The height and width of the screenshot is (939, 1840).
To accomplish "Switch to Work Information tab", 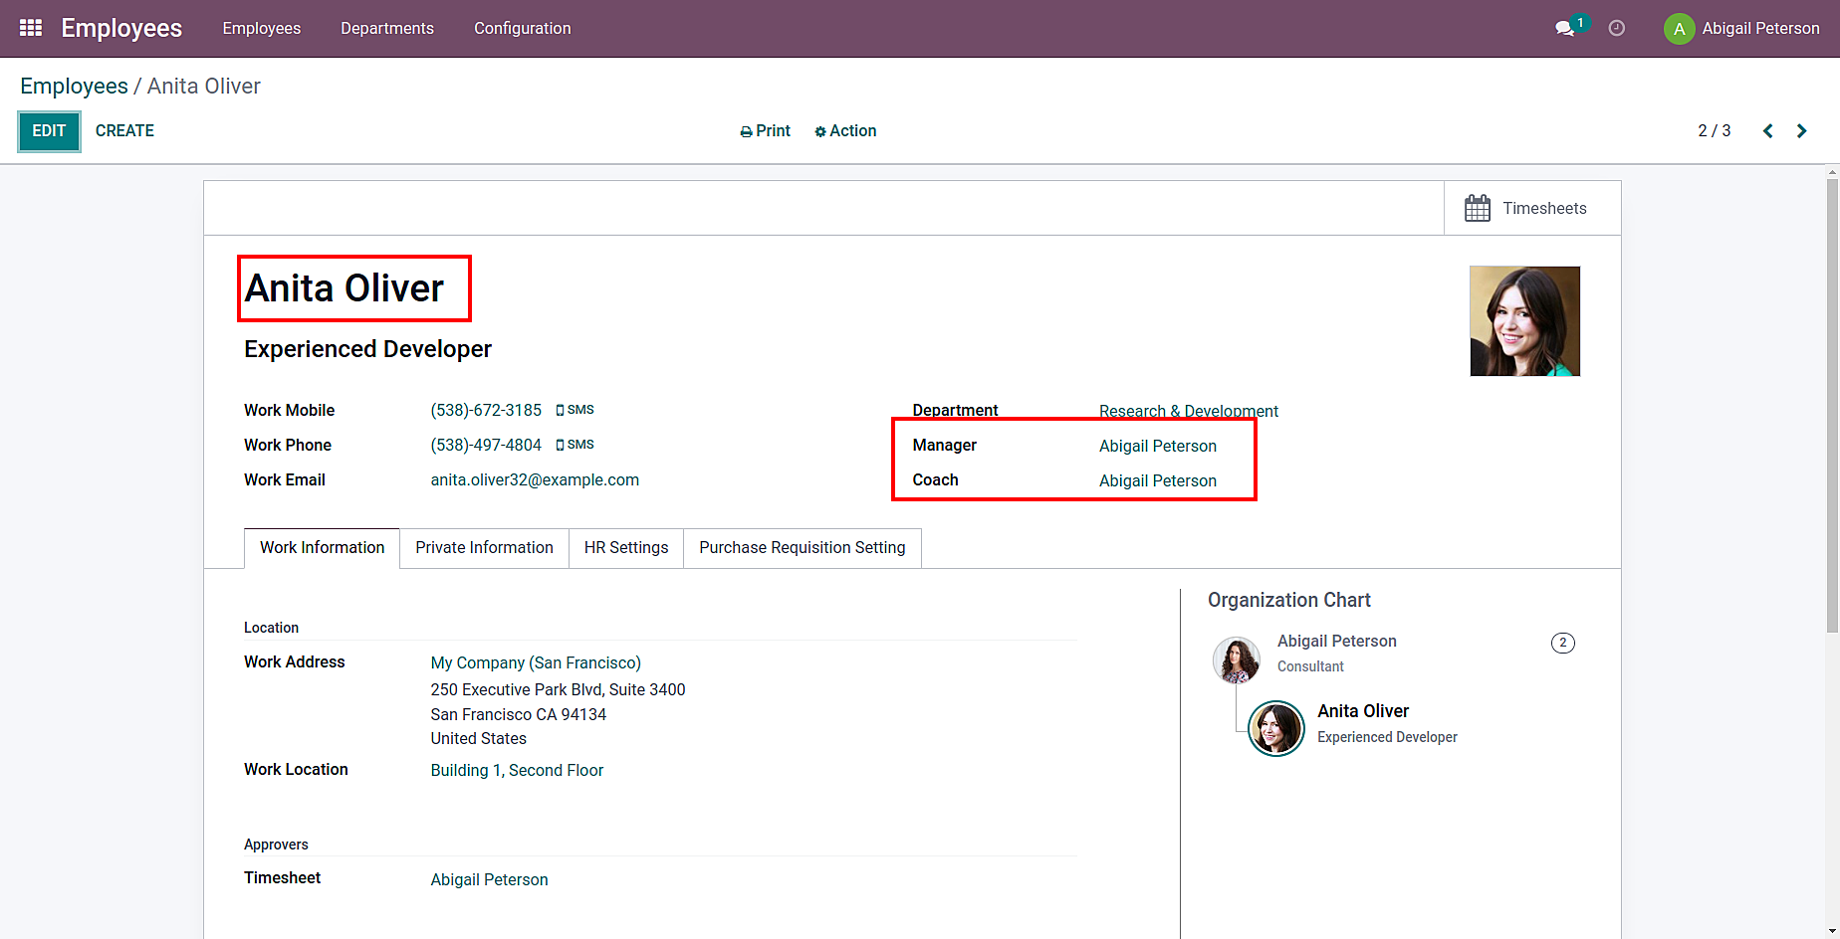I will coord(322,548).
